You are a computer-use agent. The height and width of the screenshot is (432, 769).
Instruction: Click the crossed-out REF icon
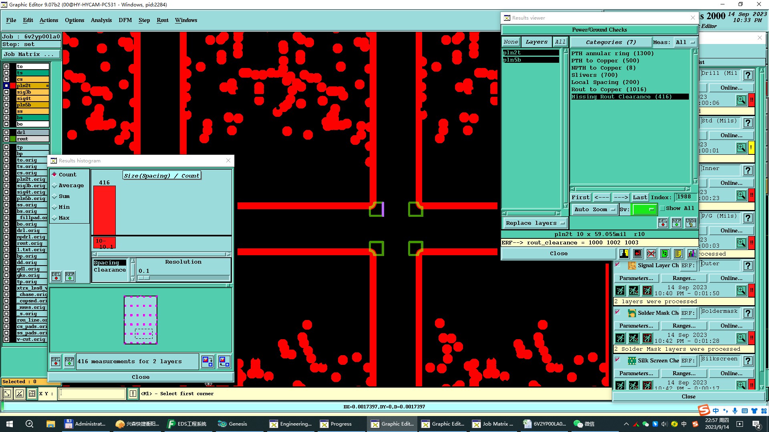point(651,254)
